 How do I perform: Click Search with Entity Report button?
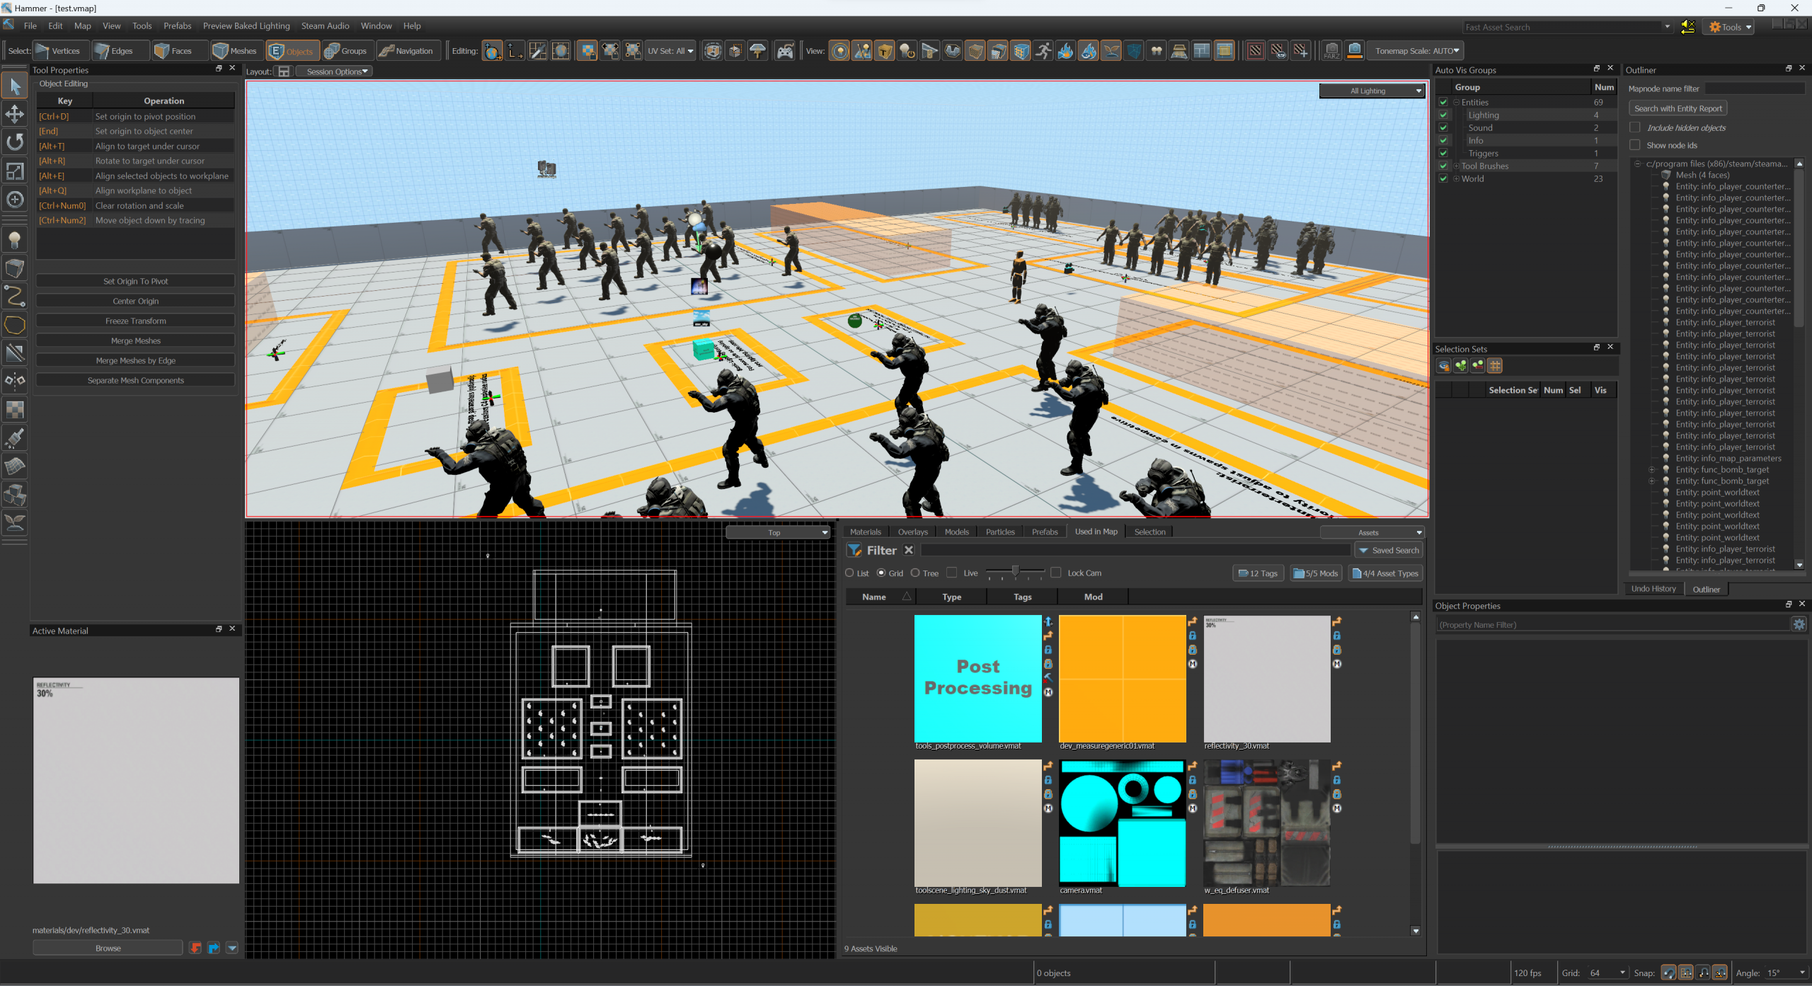(1678, 108)
